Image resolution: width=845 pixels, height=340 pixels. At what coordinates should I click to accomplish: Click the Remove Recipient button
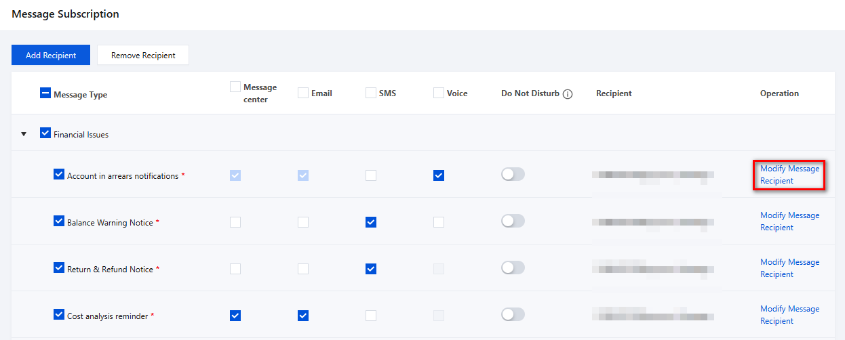pos(143,56)
